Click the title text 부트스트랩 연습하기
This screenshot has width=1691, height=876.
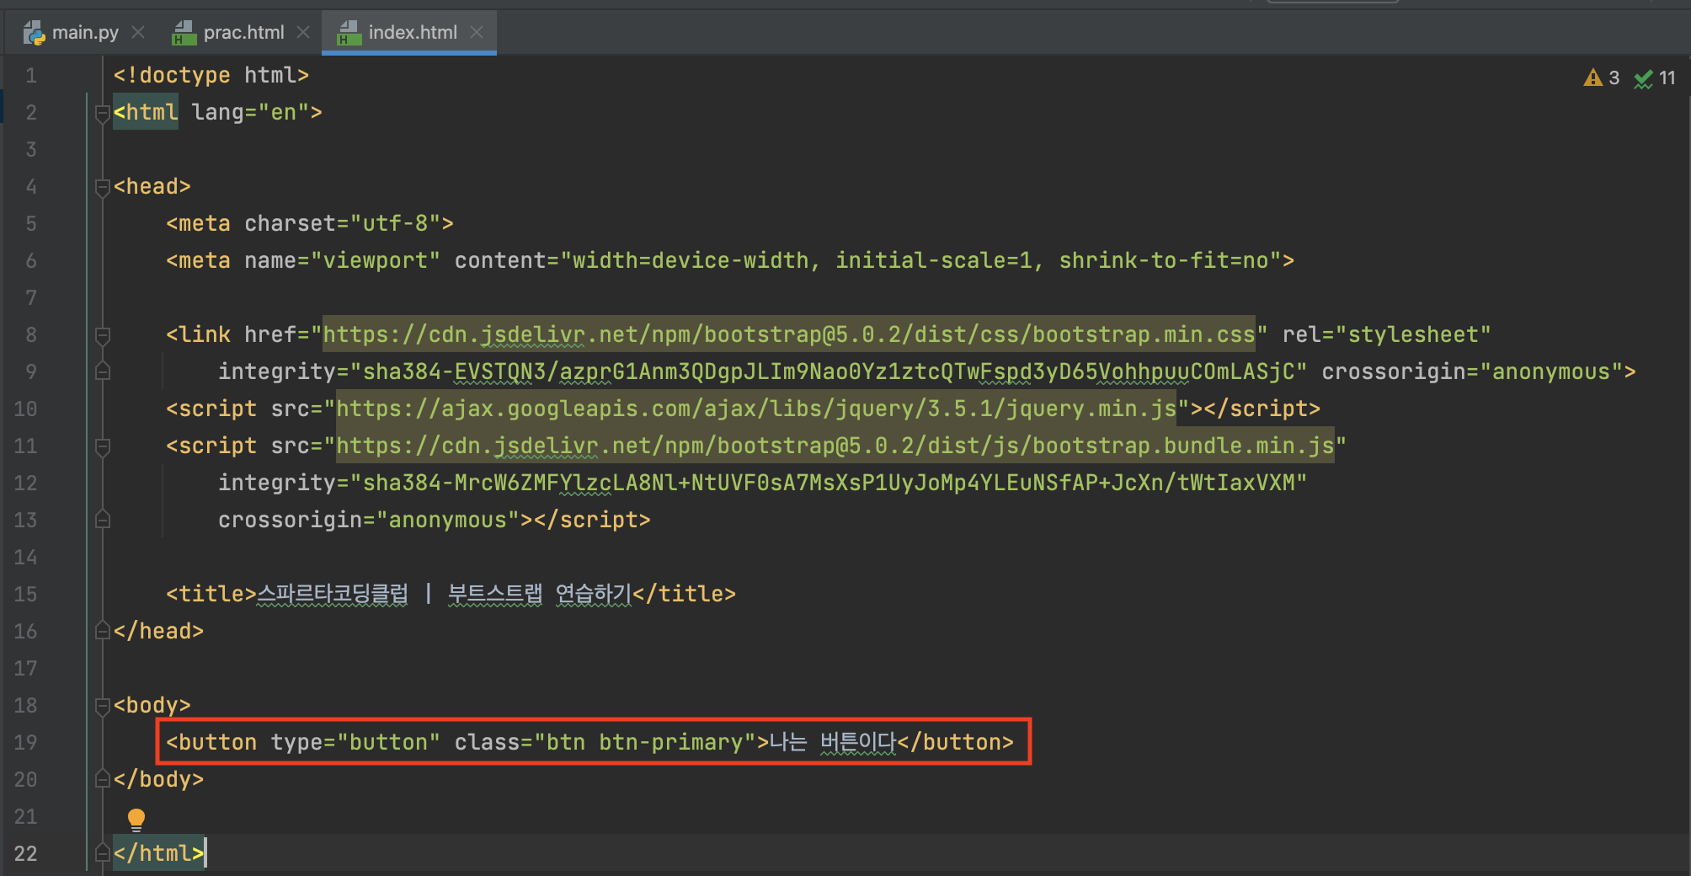[539, 594]
